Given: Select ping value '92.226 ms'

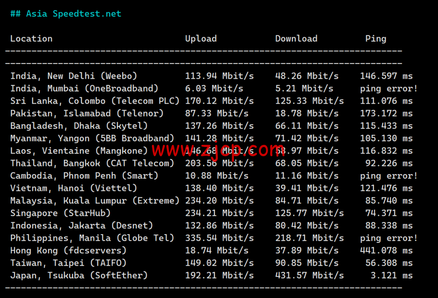Looking at the screenshot, I should (389, 164).
